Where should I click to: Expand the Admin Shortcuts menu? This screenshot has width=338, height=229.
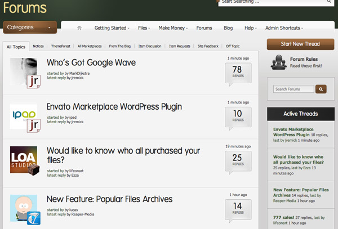(x=284, y=28)
